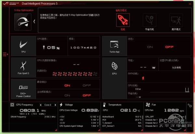Turn Turbo App status ON

pyautogui.click(x=150, y=47)
